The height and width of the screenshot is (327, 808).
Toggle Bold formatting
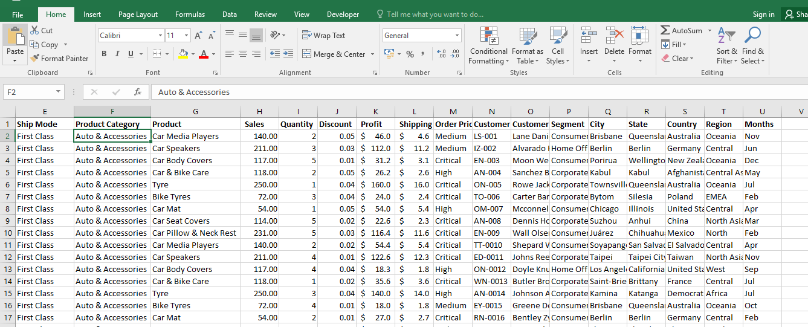pos(104,54)
